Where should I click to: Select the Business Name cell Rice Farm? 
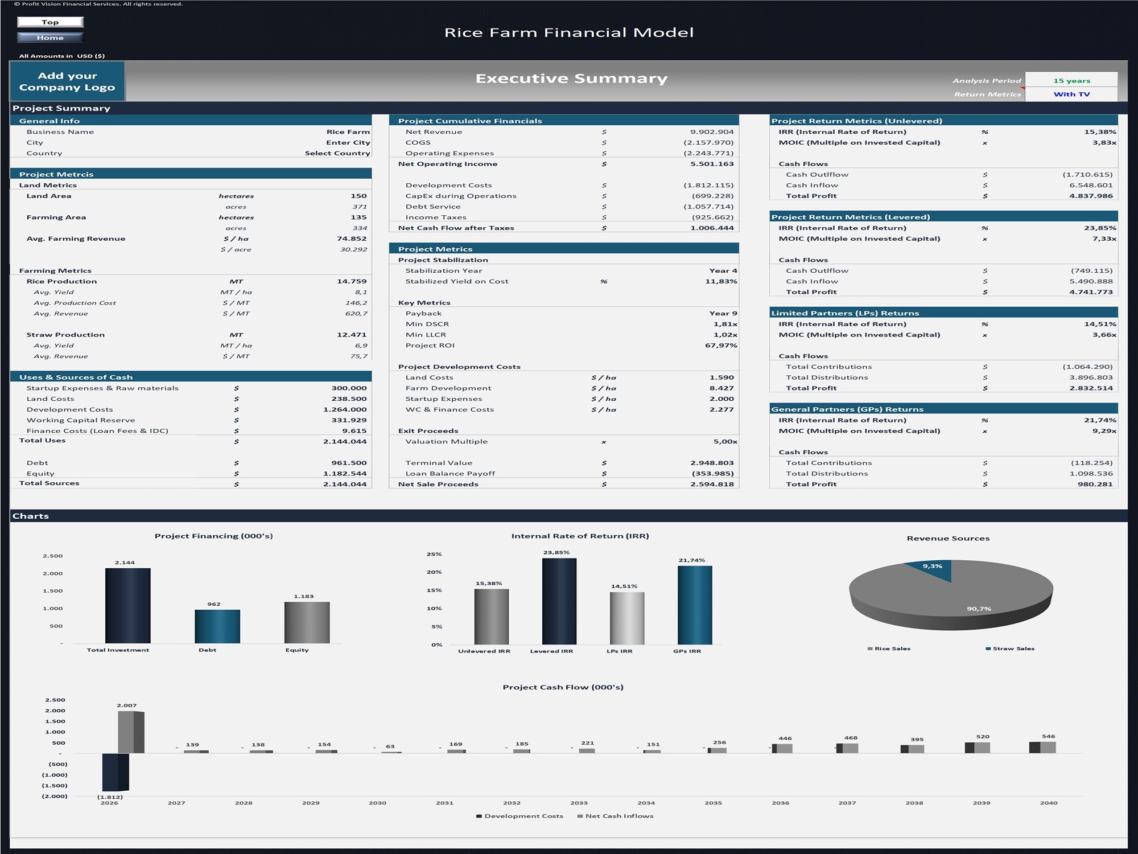coord(348,132)
